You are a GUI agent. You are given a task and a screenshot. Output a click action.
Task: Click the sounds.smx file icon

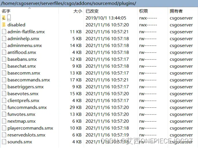pyautogui.click(x=4, y=142)
